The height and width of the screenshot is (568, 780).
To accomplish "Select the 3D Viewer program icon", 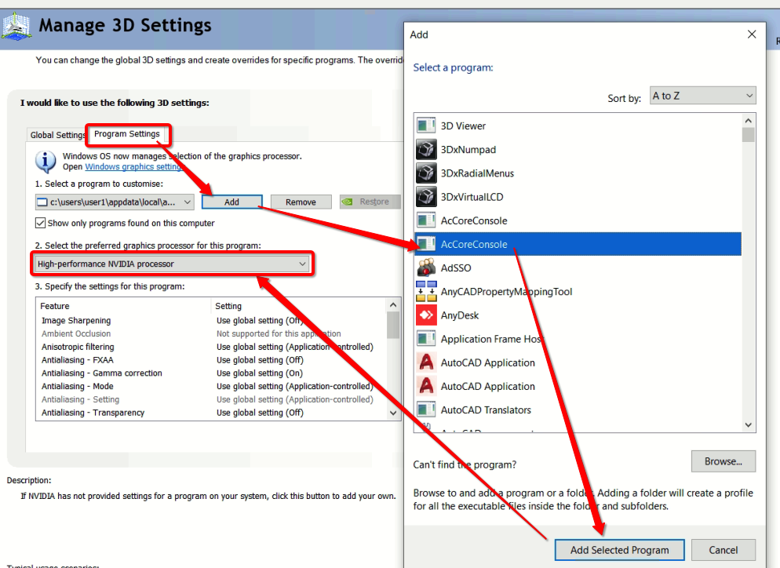I will coord(425,125).
